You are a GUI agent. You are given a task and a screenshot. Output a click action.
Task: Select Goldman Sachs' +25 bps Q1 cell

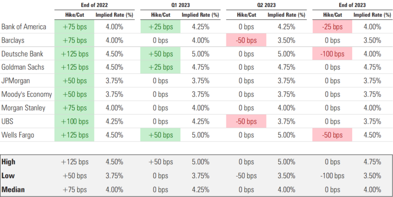[160, 67]
